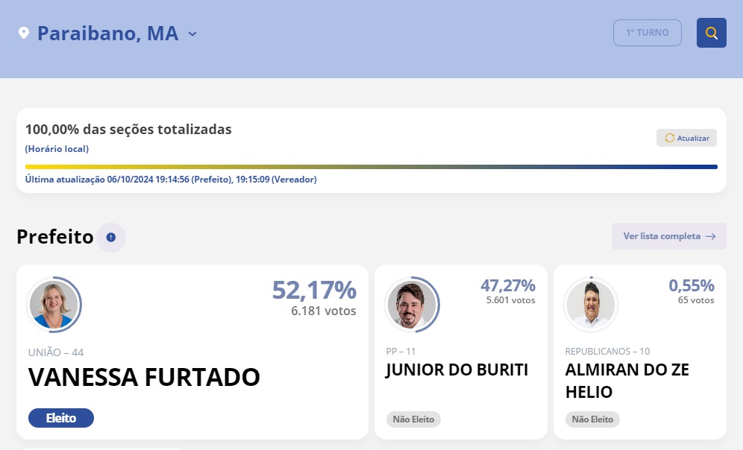Click the sections totalized progress bar
This screenshot has height=450, width=743.
(x=371, y=167)
